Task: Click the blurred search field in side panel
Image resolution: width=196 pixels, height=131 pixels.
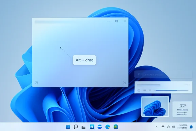Action: coord(163,74)
